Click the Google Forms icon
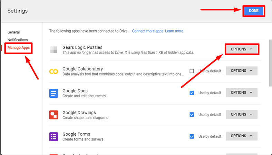 coord(54,137)
